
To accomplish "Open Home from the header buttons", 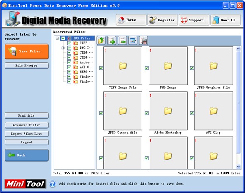I will coord(131,20).
